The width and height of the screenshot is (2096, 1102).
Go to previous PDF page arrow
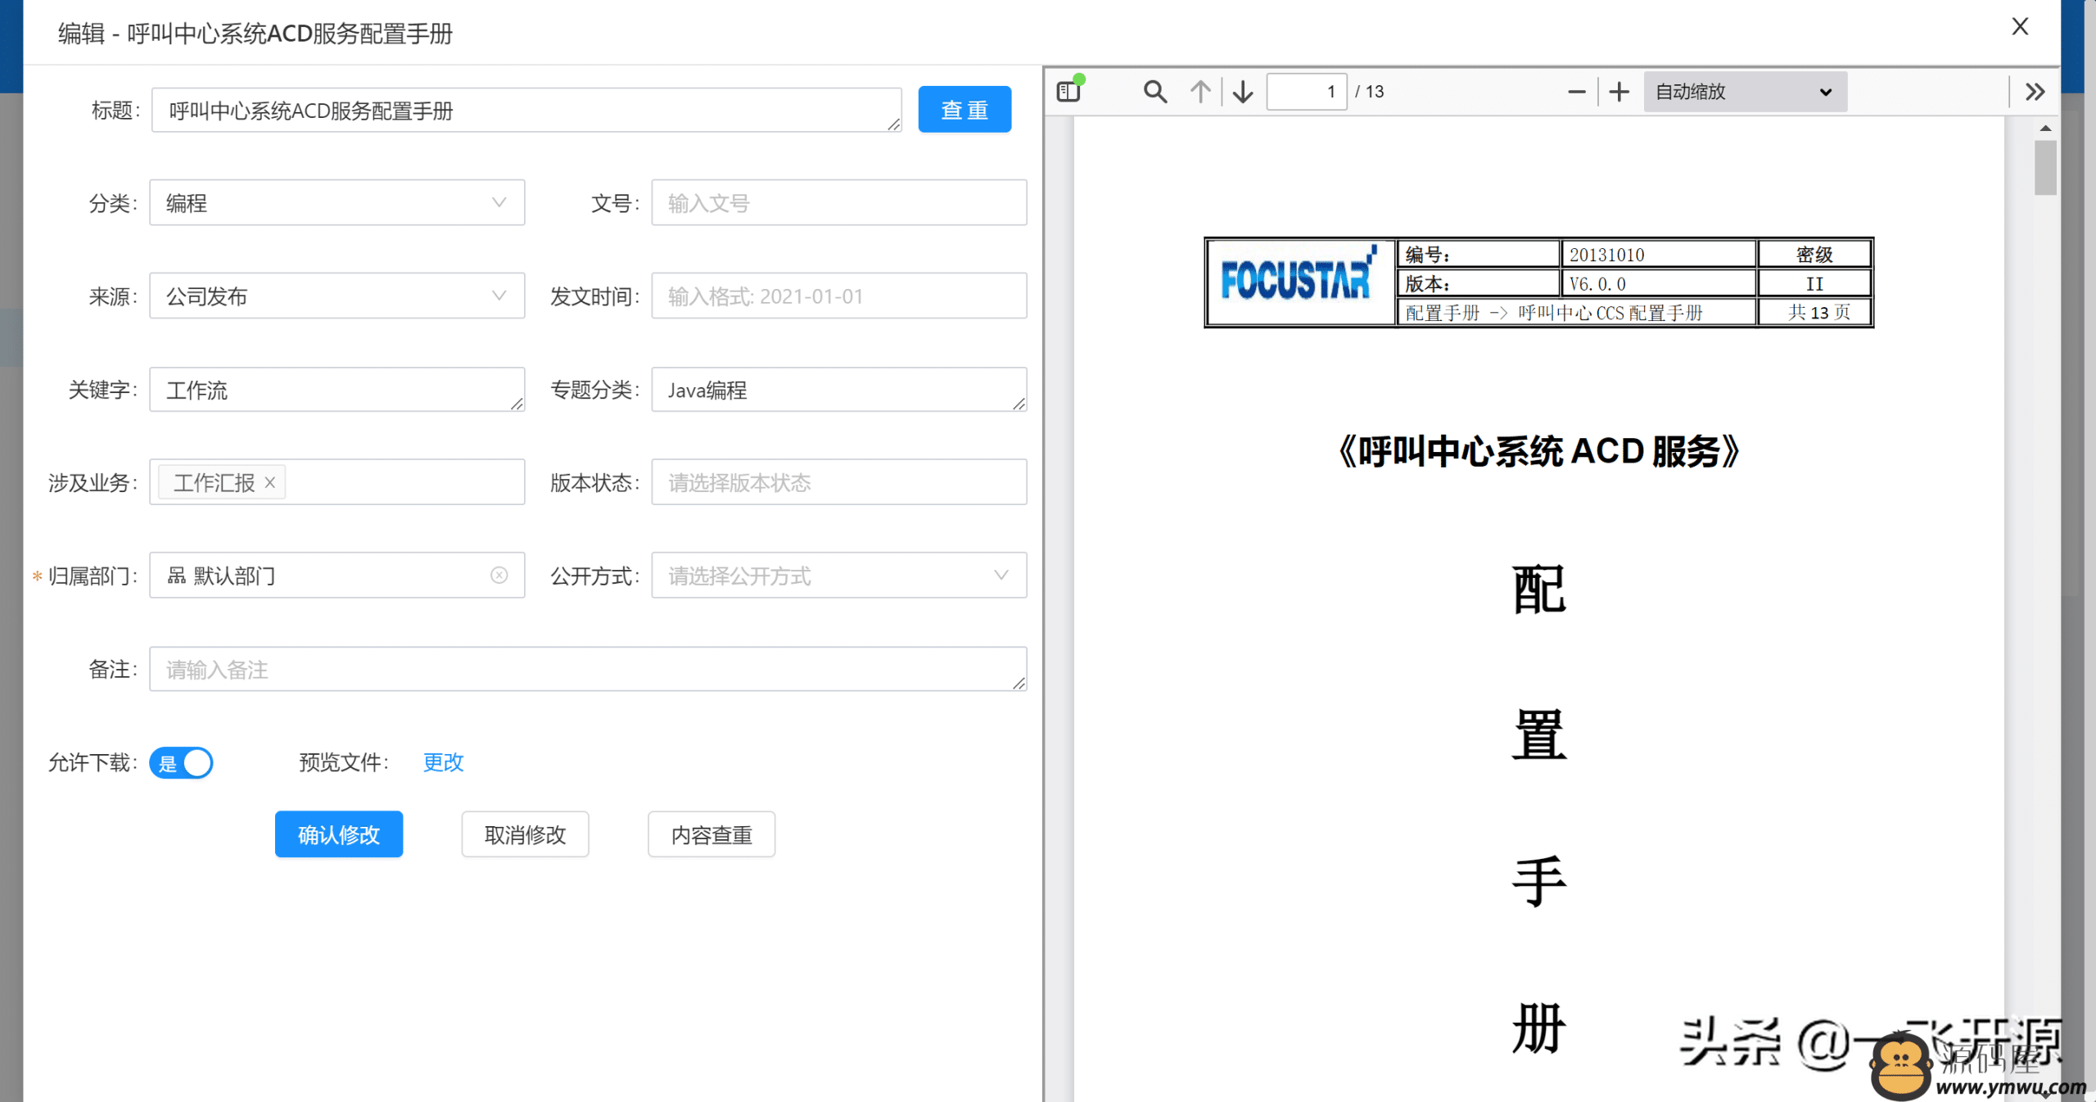[x=1200, y=91]
